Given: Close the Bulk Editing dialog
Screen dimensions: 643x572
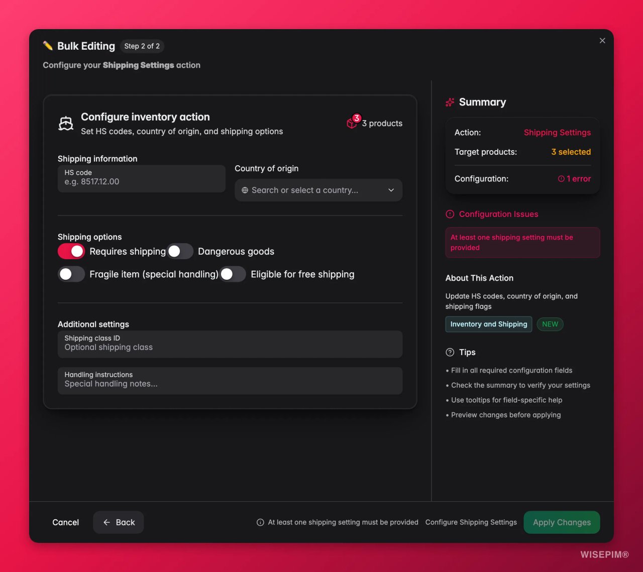Looking at the screenshot, I should [x=602, y=41].
